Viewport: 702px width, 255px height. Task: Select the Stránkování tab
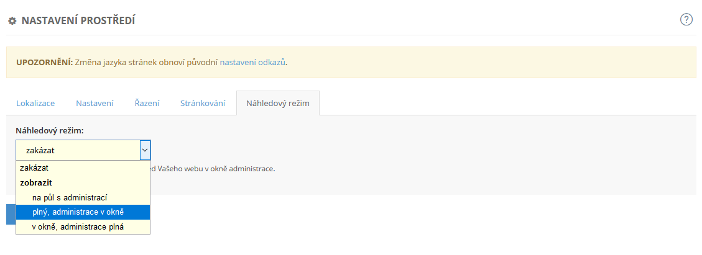pyautogui.click(x=203, y=103)
